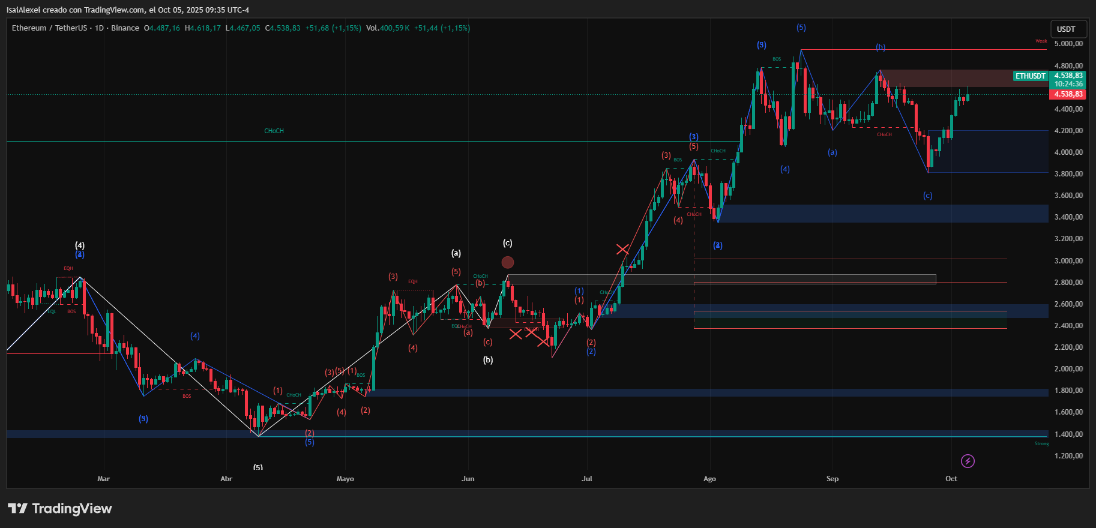Click 'Jun' on the time axis

[x=468, y=479]
